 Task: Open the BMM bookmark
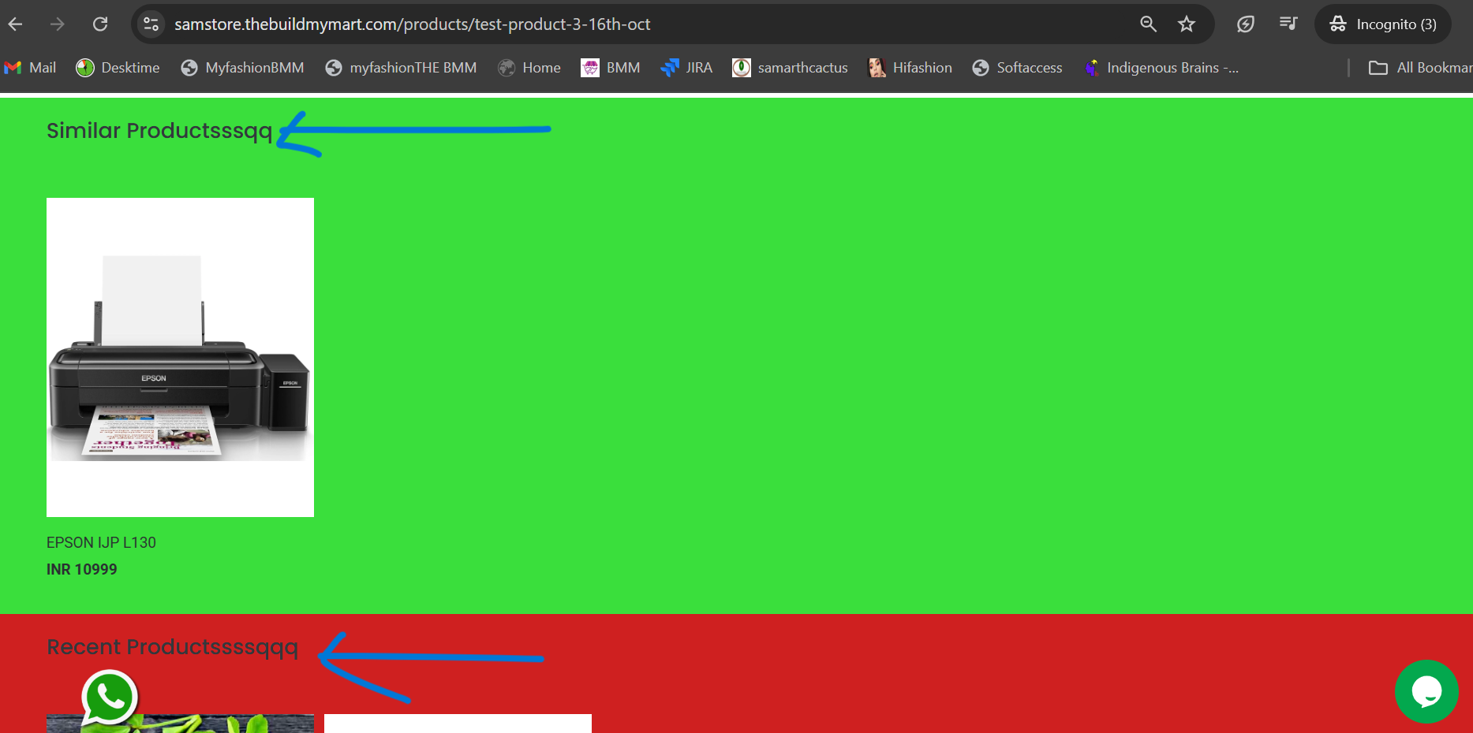pos(611,68)
